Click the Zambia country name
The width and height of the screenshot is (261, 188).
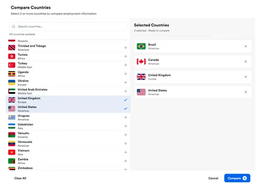click(23, 159)
